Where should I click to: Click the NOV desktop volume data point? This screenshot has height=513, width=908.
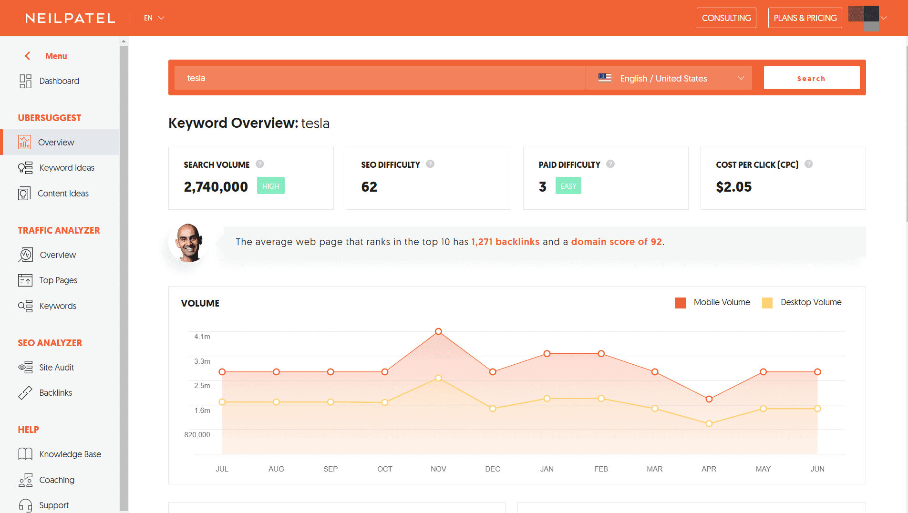438,378
